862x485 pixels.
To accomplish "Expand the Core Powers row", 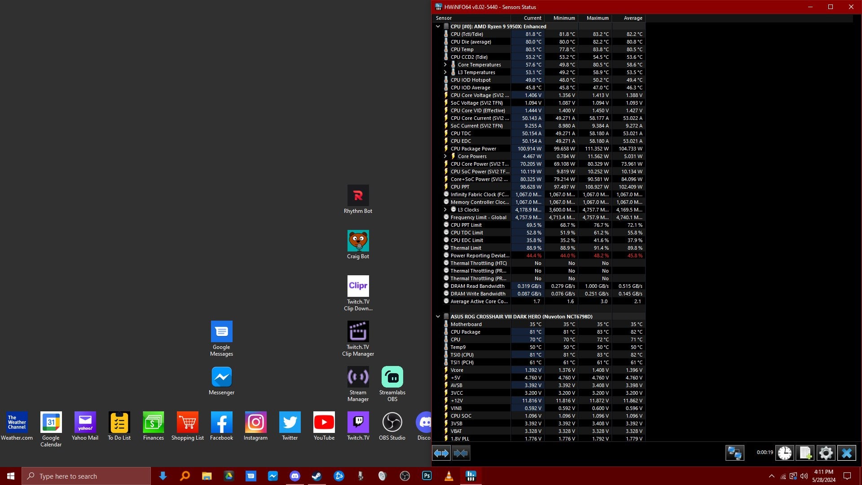I will [445, 156].
